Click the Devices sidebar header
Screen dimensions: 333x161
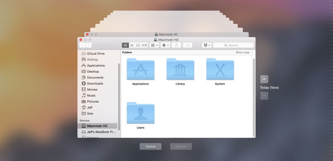(x=84, y=120)
